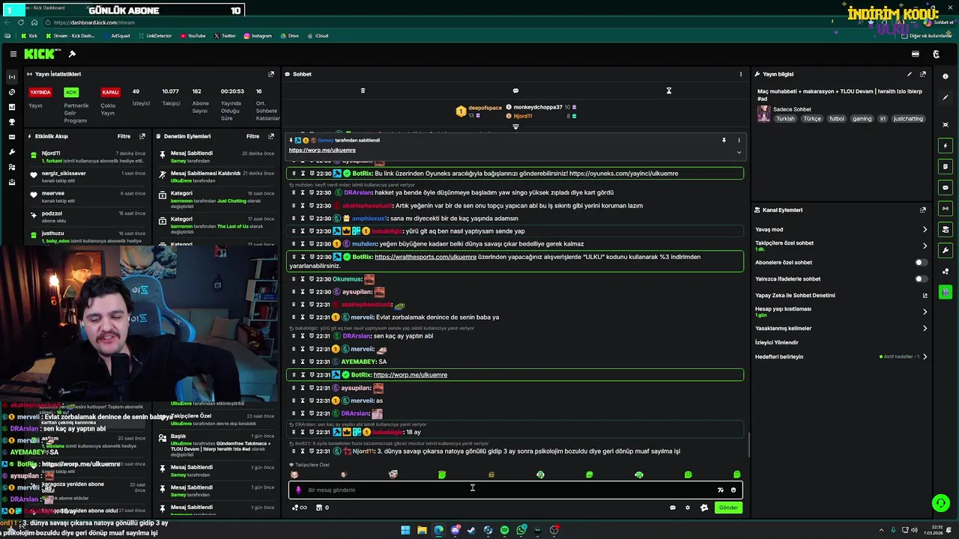Pop out the Etkinlik Akışı panel
The width and height of the screenshot is (959, 539).
tap(142, 136)
